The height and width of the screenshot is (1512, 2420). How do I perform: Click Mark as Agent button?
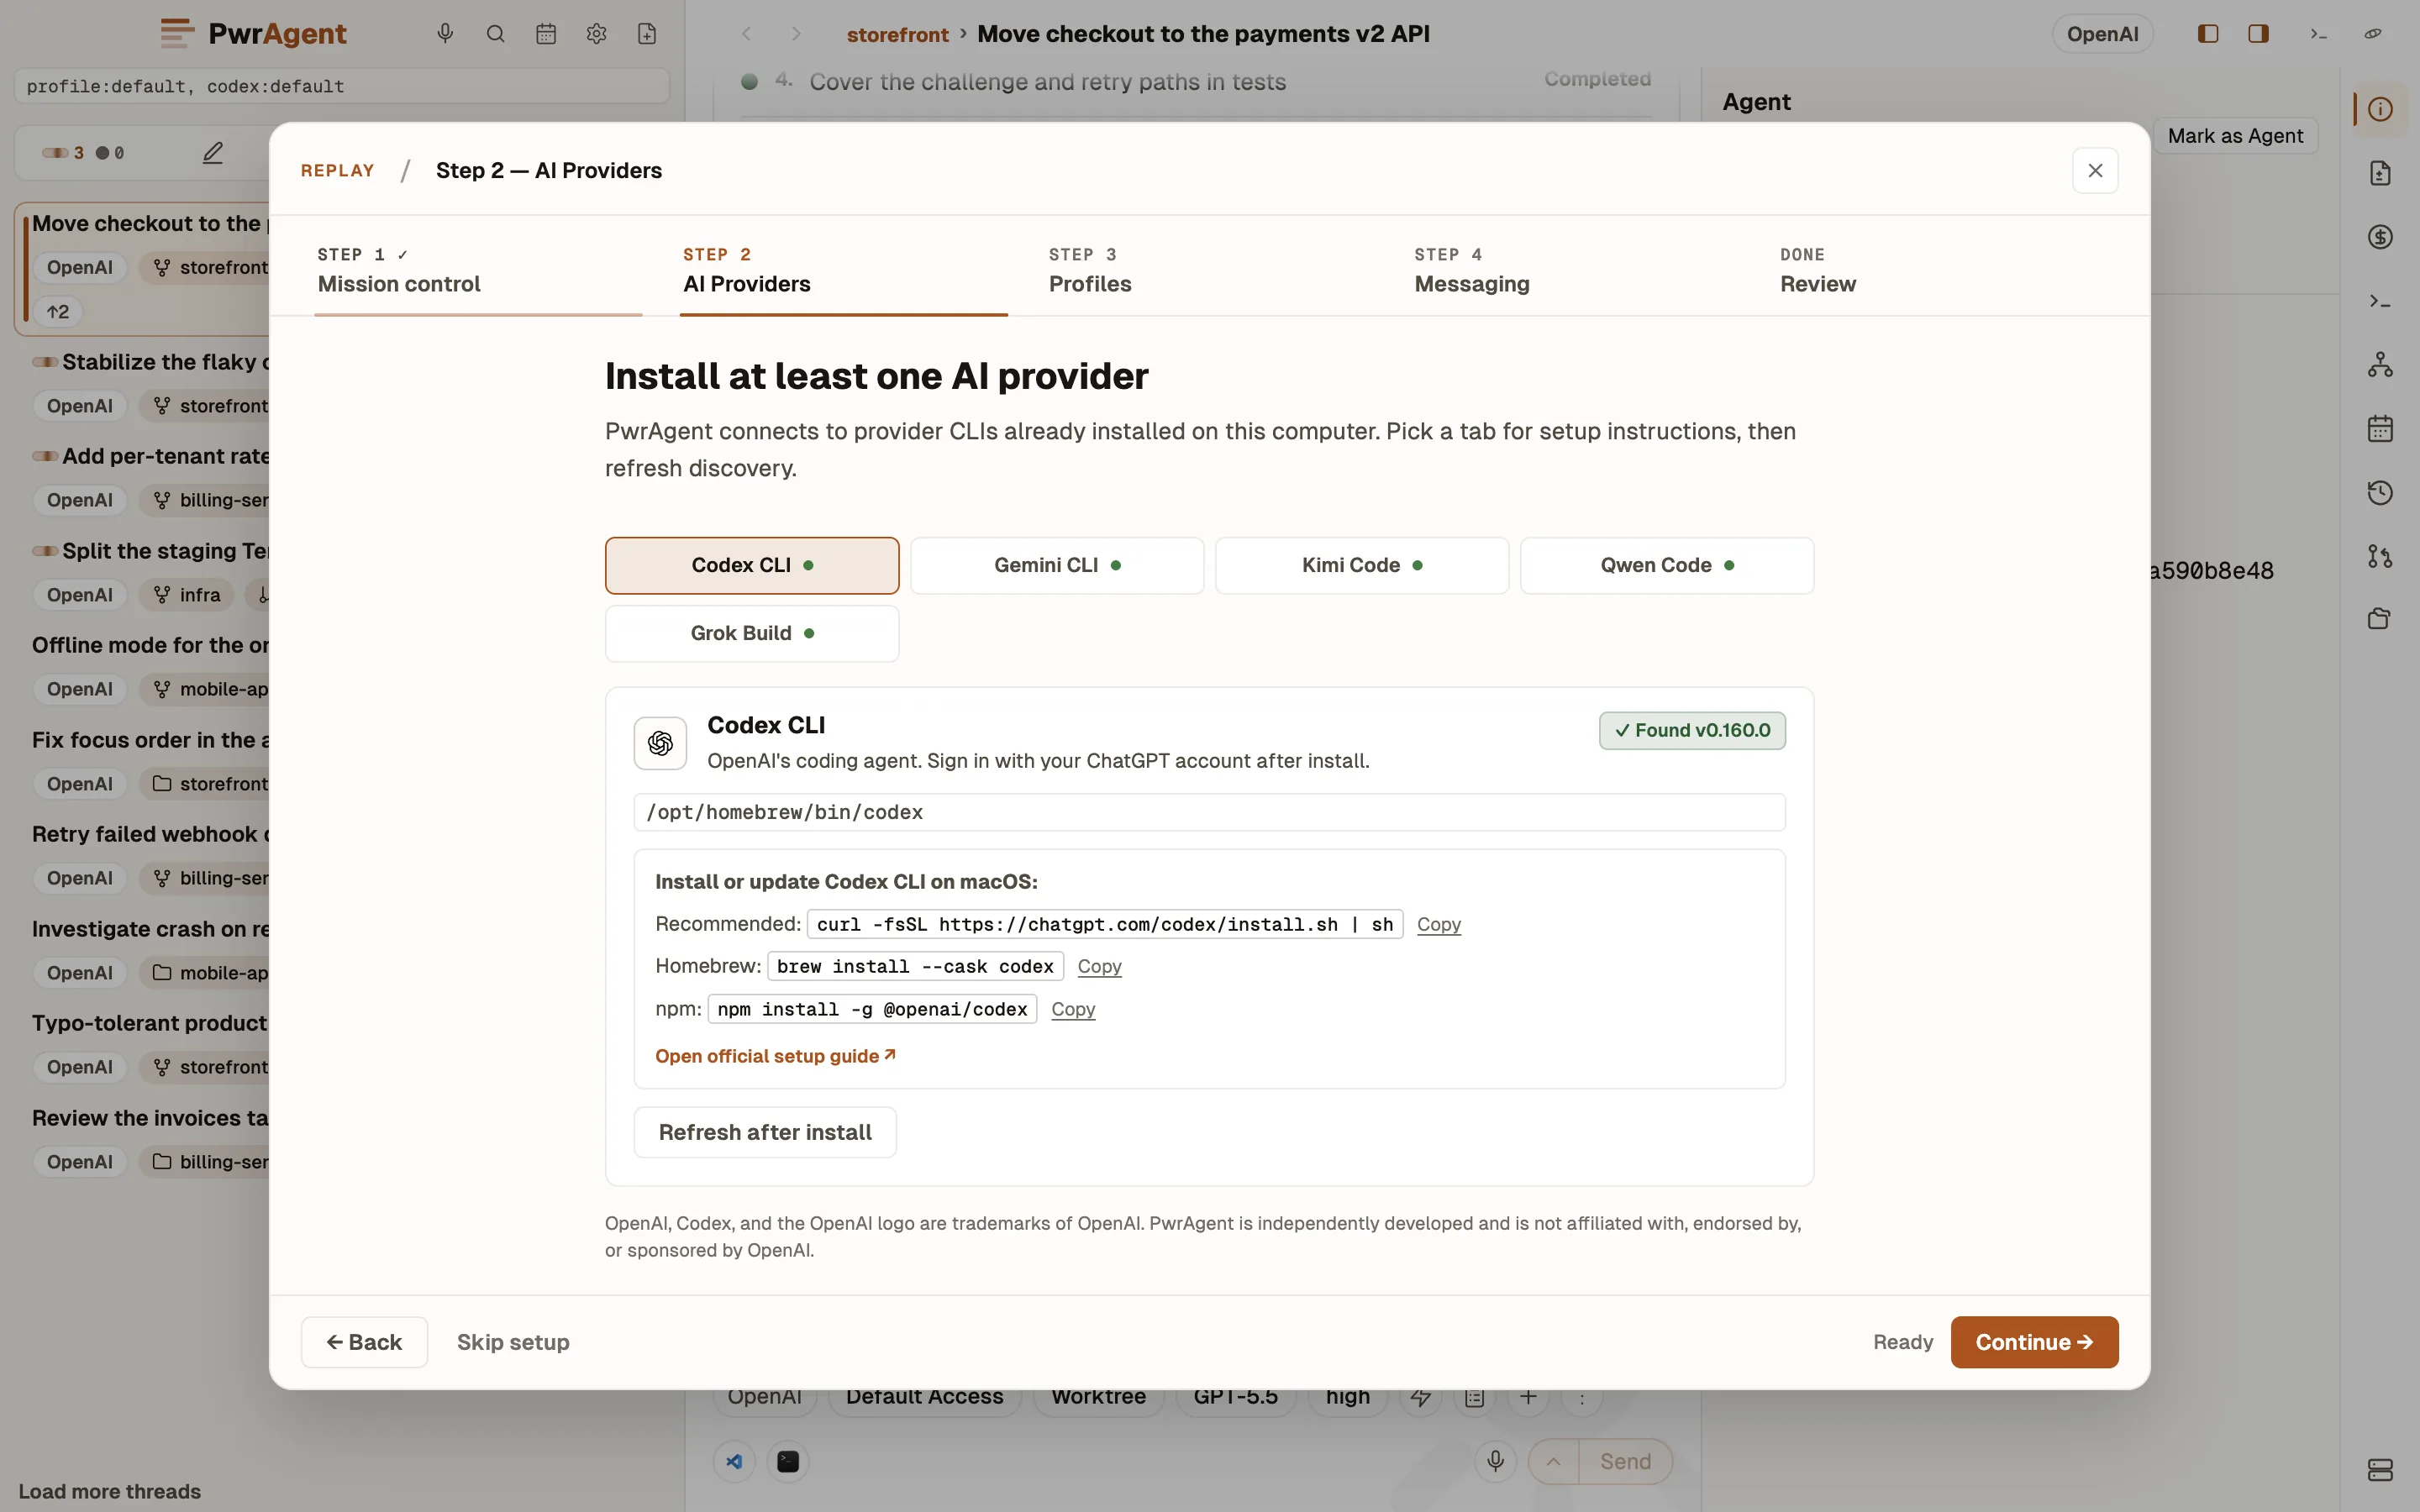[x=2235, y=136]
